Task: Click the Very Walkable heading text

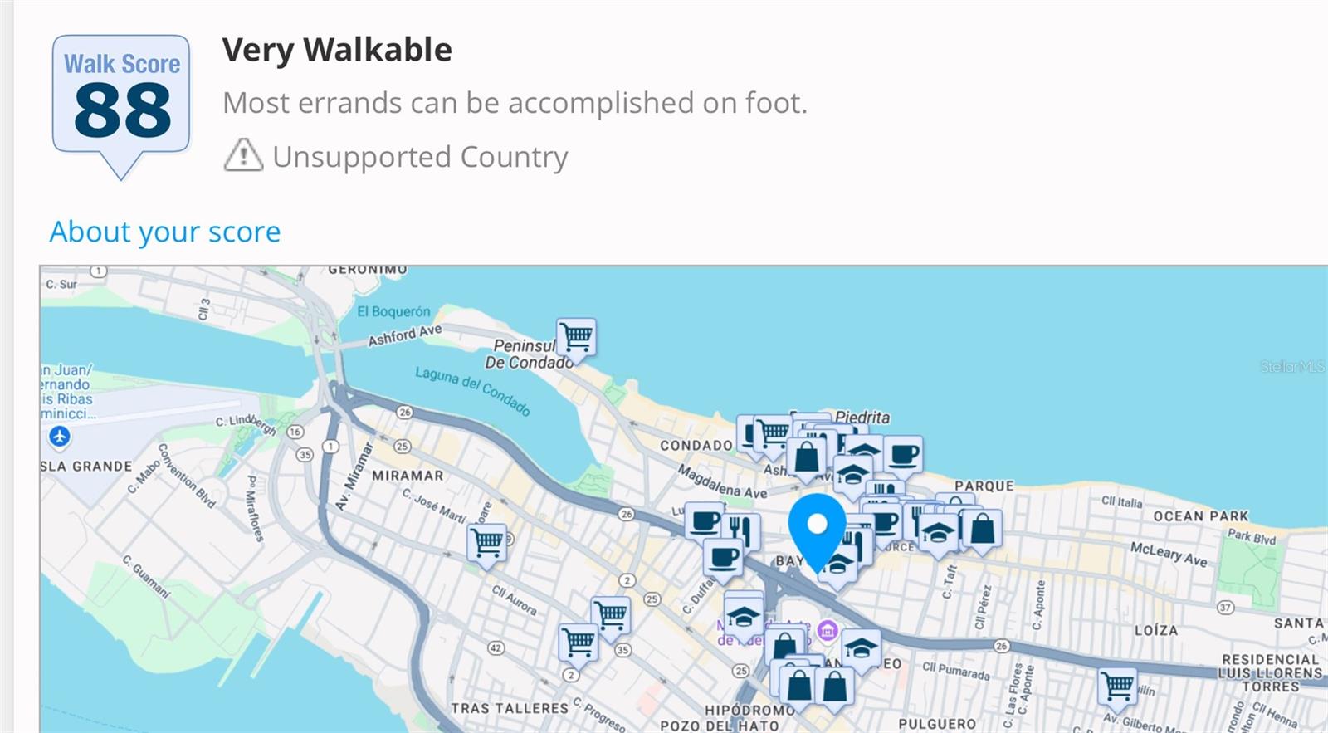Action: coord(337,50)
